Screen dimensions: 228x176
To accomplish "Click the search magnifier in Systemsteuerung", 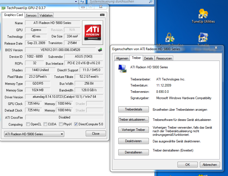I will pos(151,2).
